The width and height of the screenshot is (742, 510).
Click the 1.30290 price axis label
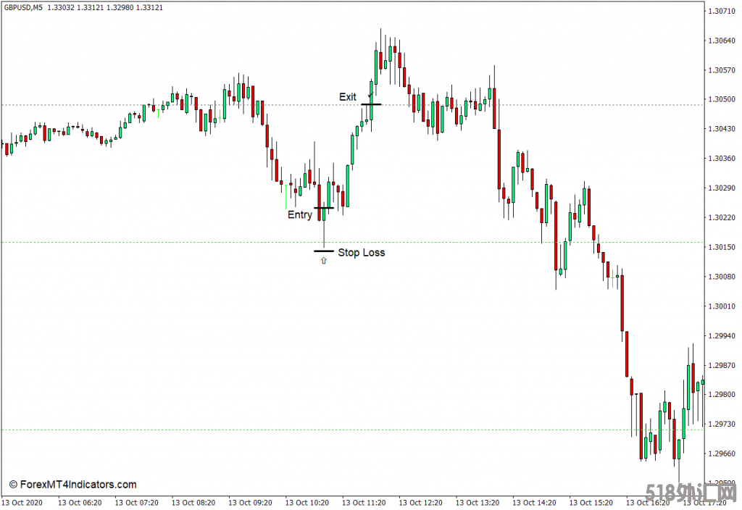[722, 188]
